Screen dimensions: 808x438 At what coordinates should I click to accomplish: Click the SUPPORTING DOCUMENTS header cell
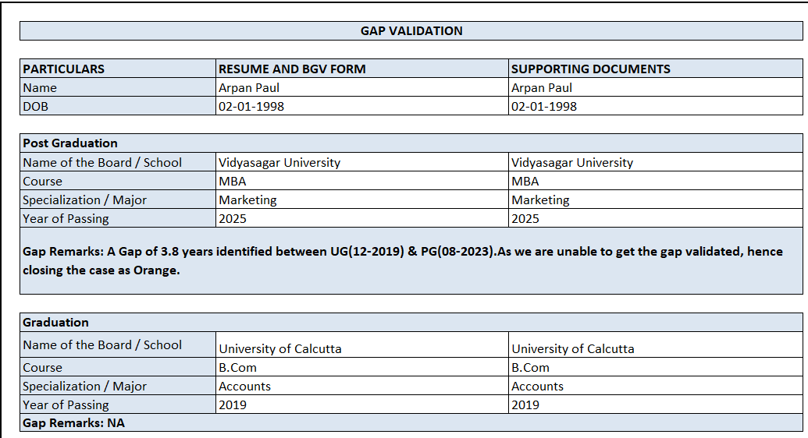point(590,69)
